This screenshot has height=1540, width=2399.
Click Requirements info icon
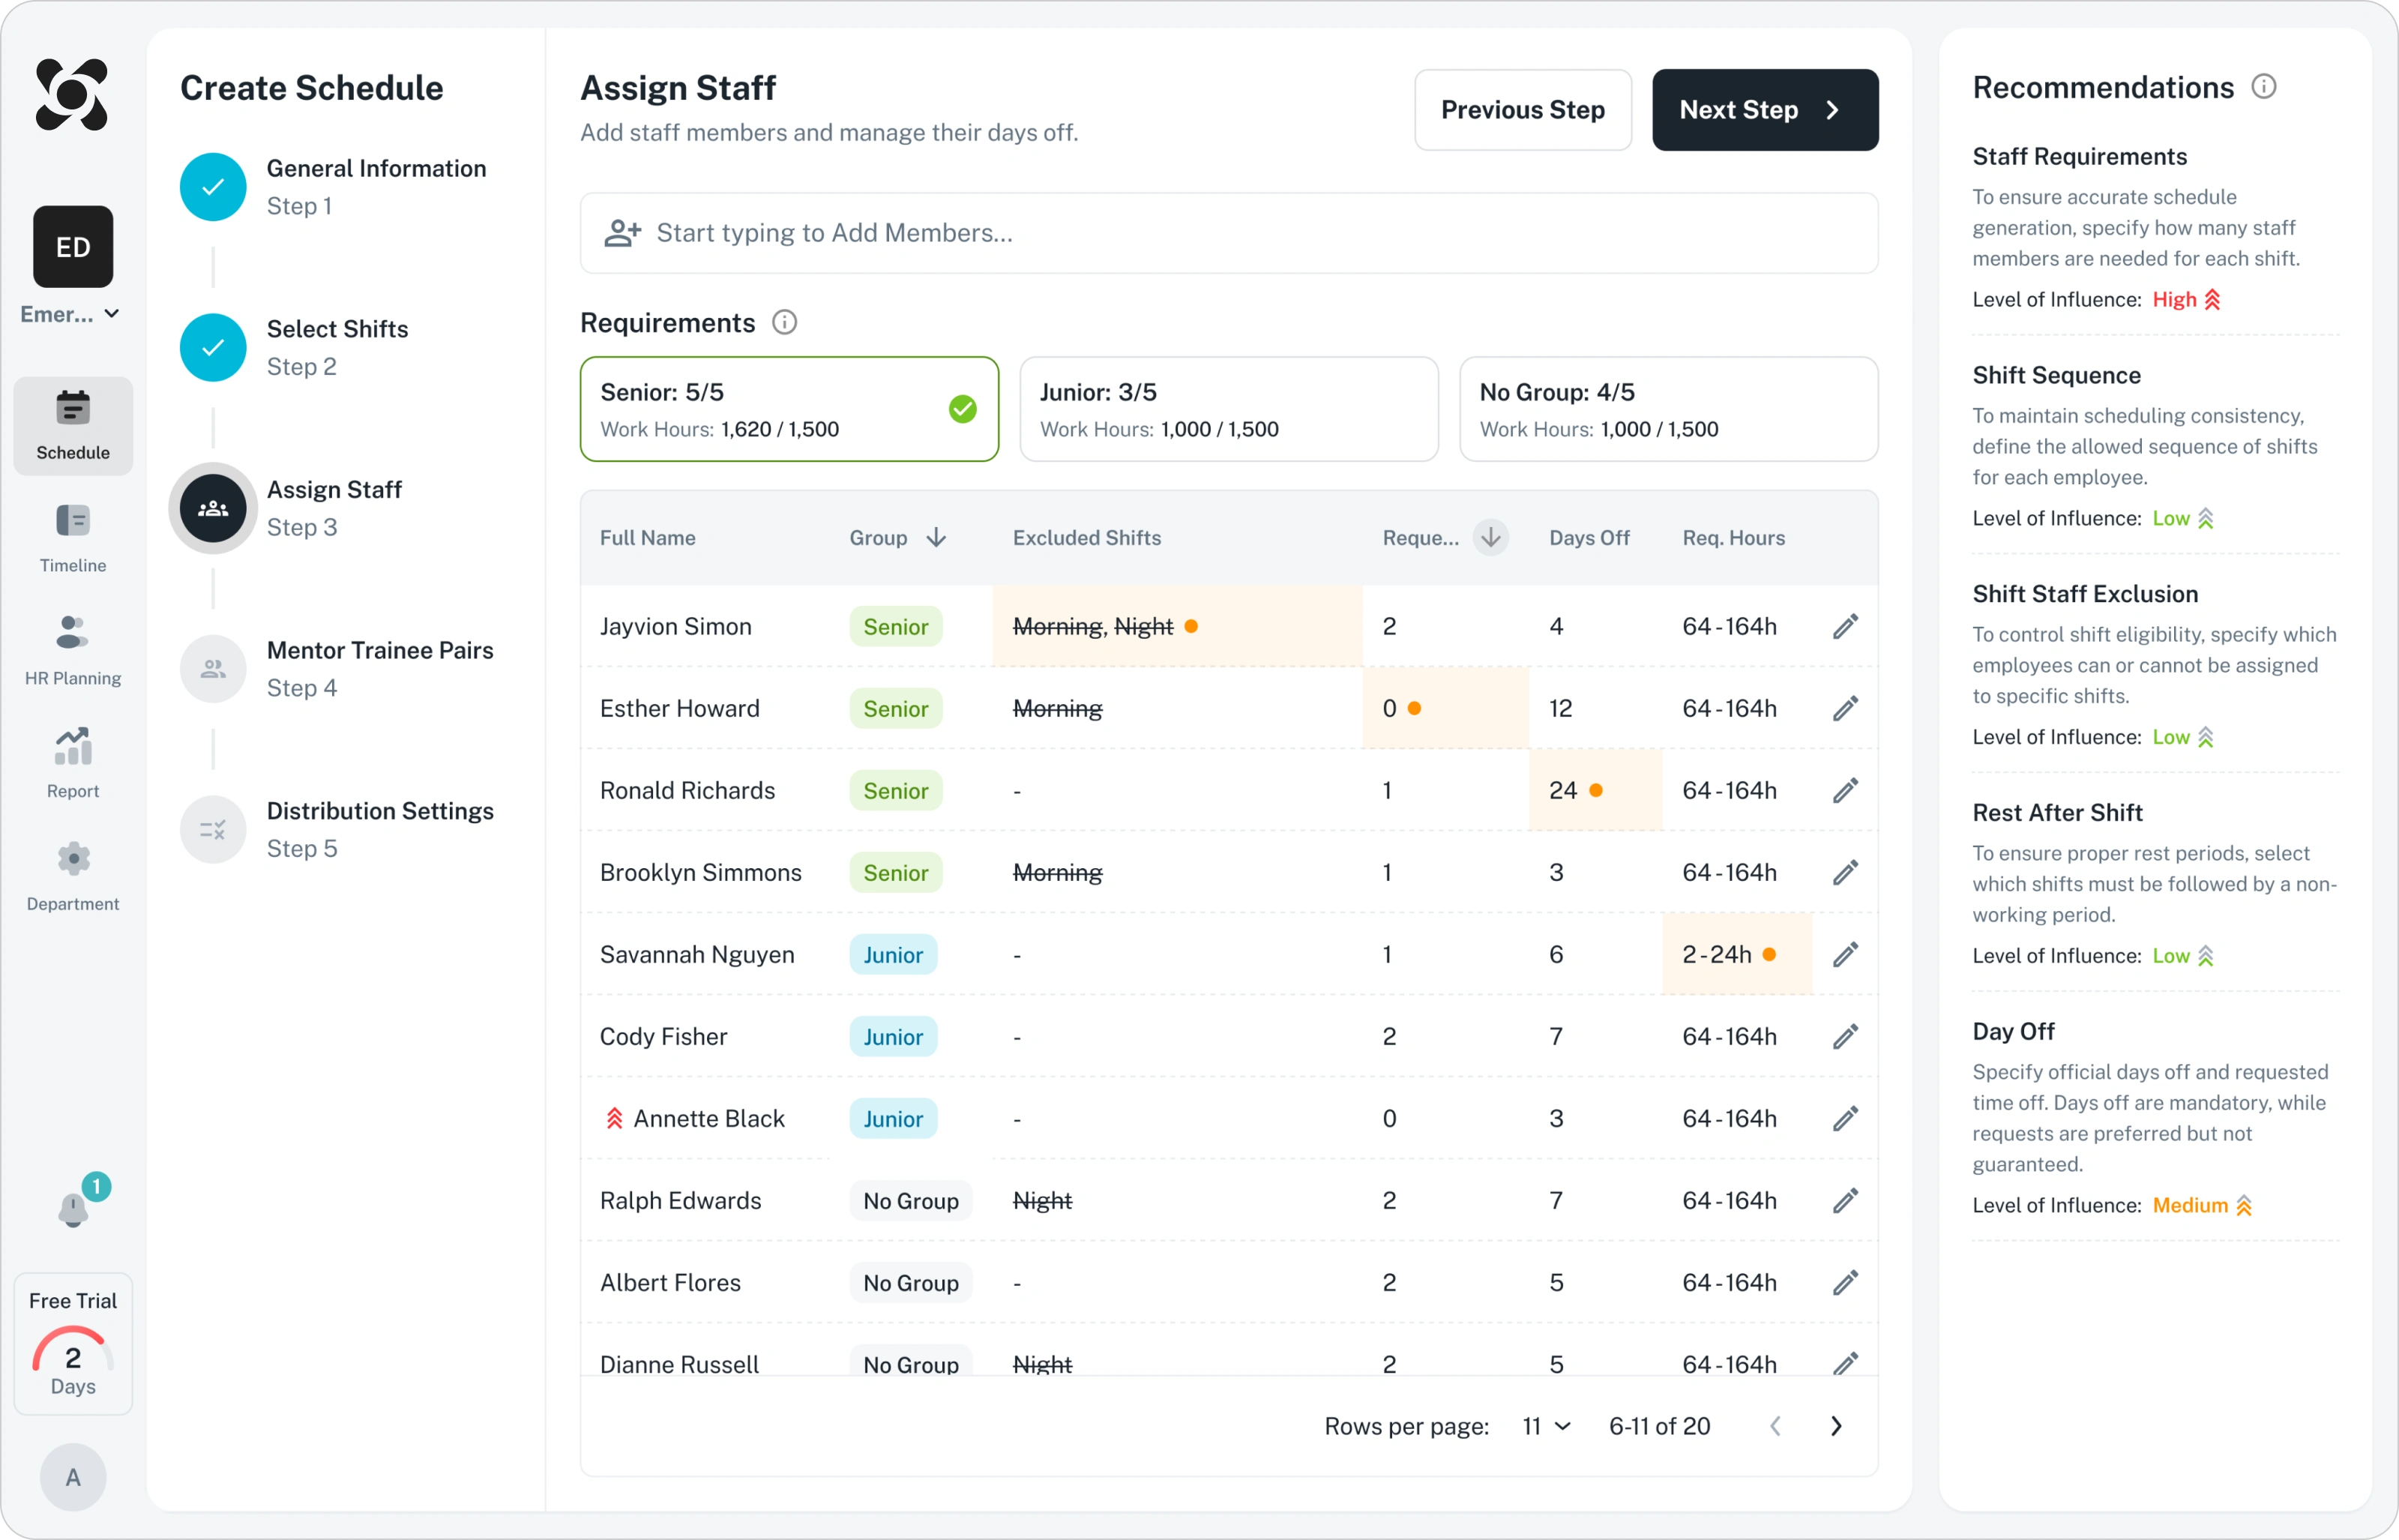(785, 323)
